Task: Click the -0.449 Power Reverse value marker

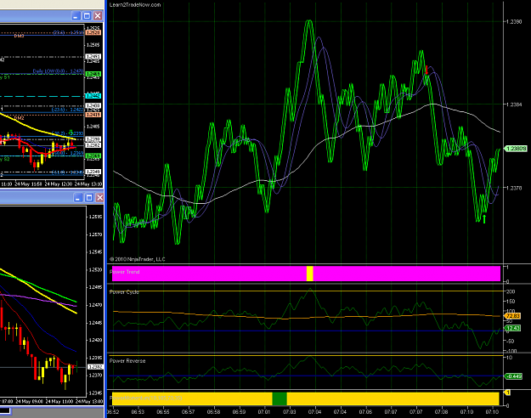Action: 513,376
